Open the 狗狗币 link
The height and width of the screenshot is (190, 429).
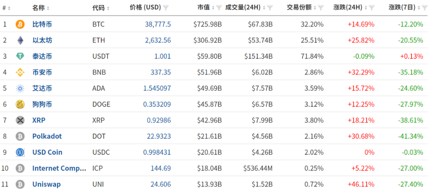click(42, 104)
